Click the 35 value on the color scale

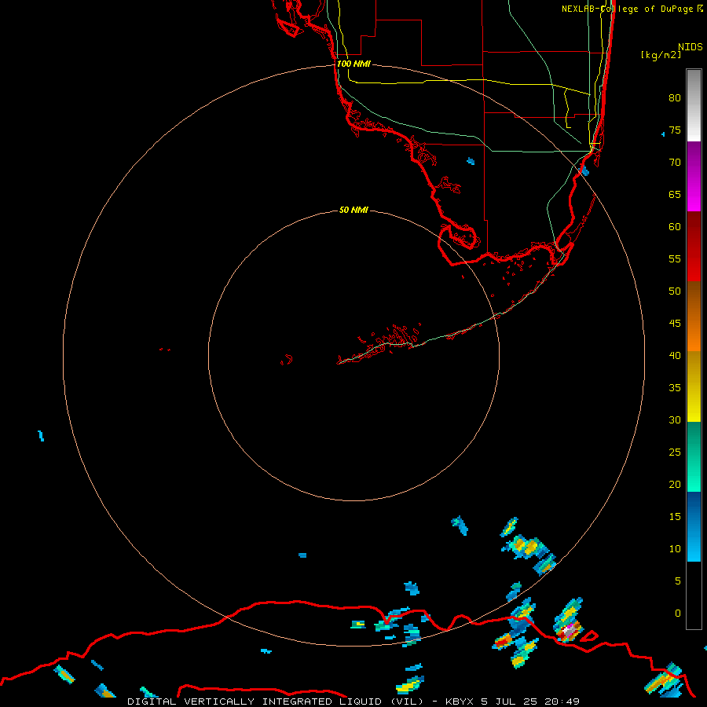point(675,388)
